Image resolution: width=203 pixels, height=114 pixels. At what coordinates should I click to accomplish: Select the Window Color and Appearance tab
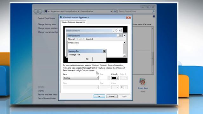click(x=73, y=22)
